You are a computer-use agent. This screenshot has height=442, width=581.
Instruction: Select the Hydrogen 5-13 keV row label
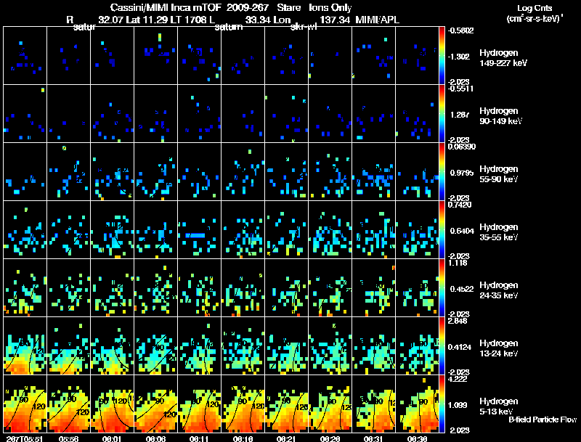tap(499, 406)
